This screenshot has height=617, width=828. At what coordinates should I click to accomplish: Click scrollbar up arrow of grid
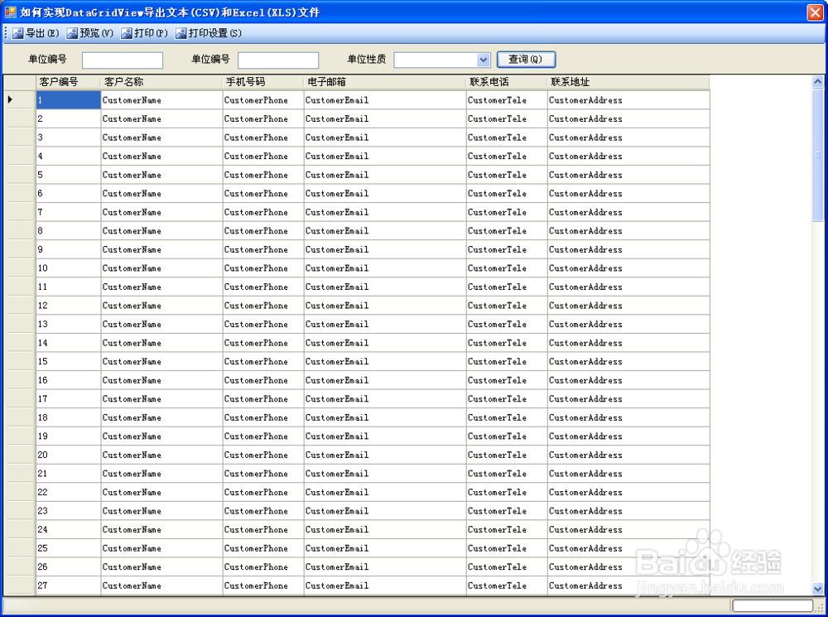(817, 81)
